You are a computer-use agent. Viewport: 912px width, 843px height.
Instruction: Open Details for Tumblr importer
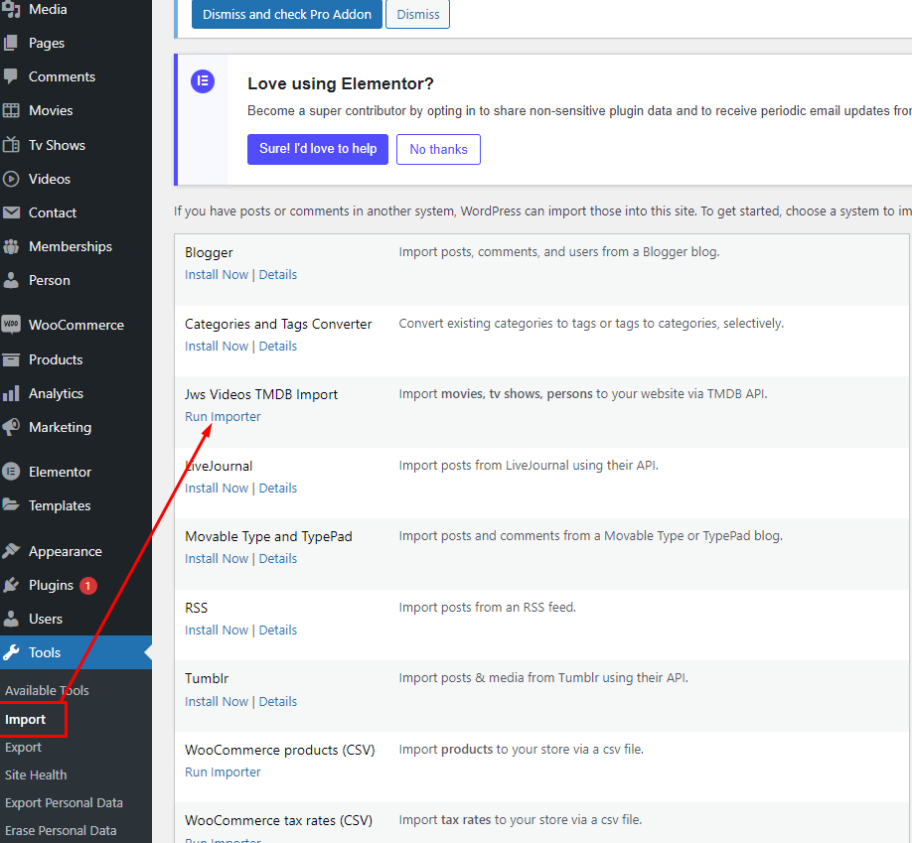(278, 702)
